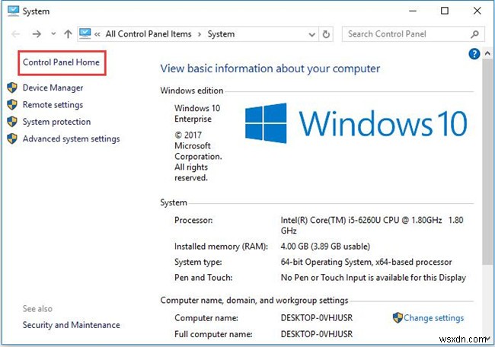Image resolution: width=495 pixels, height=347 pixels.
Task: Click the Back navigation arrow
Action: tap(15, 34)
